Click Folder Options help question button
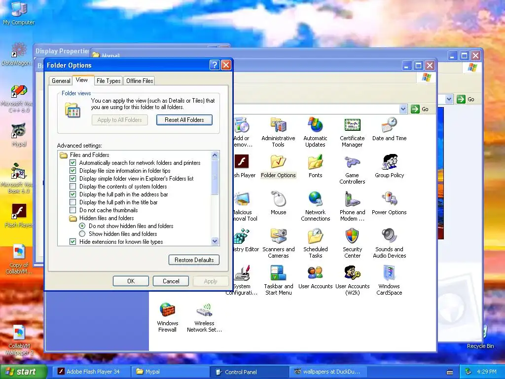 (x=215, y=65)
